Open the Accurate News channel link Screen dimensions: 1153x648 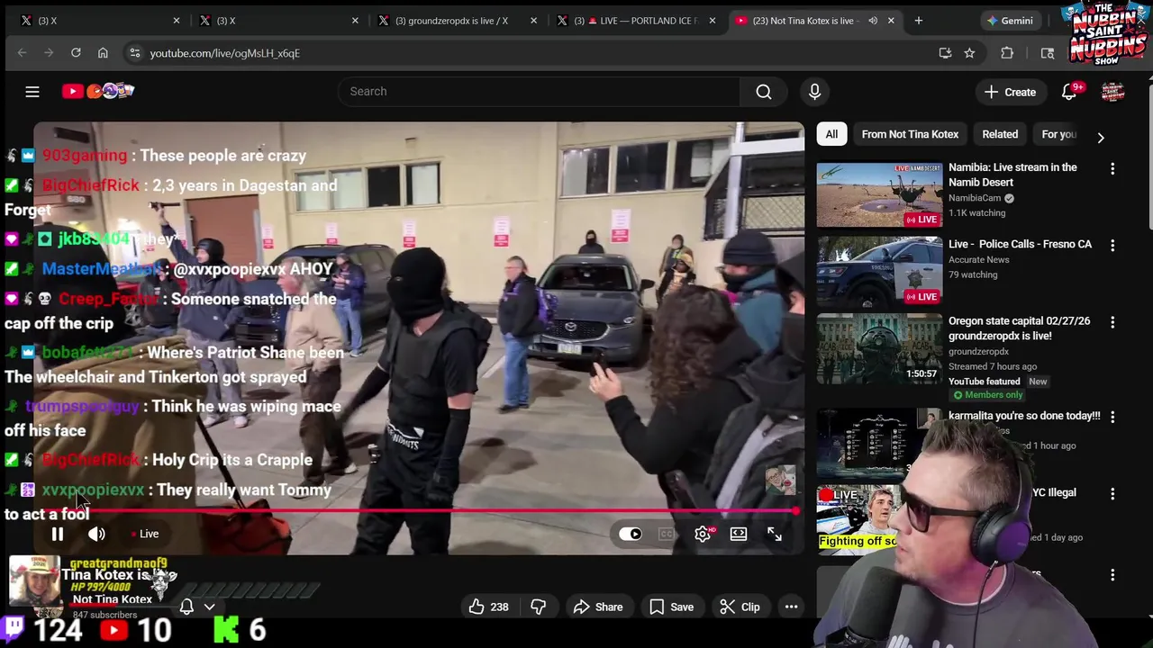[x=978, y=260]
